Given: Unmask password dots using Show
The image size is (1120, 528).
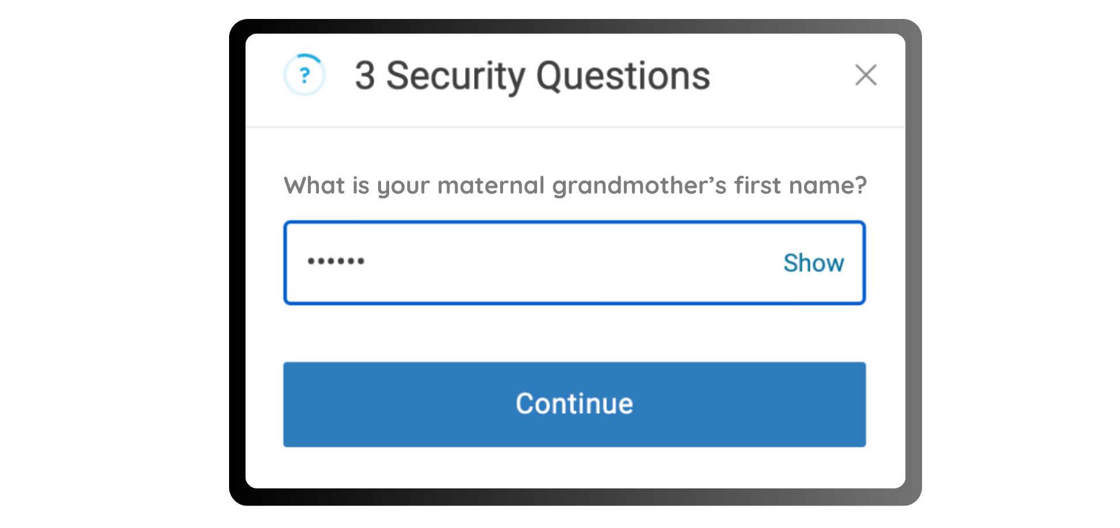Looking at the screenshot, I should click(813, 263).
